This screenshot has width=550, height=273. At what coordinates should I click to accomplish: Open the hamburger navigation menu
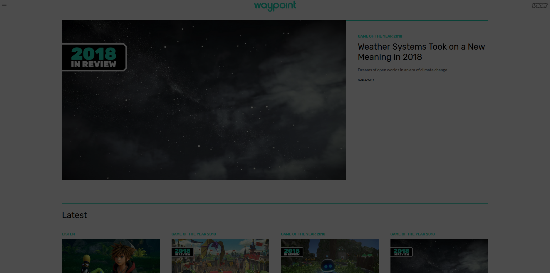(4, 6)
